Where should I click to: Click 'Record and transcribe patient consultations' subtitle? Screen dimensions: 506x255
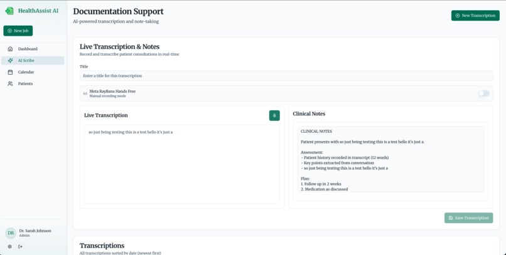tap(129, 55)
